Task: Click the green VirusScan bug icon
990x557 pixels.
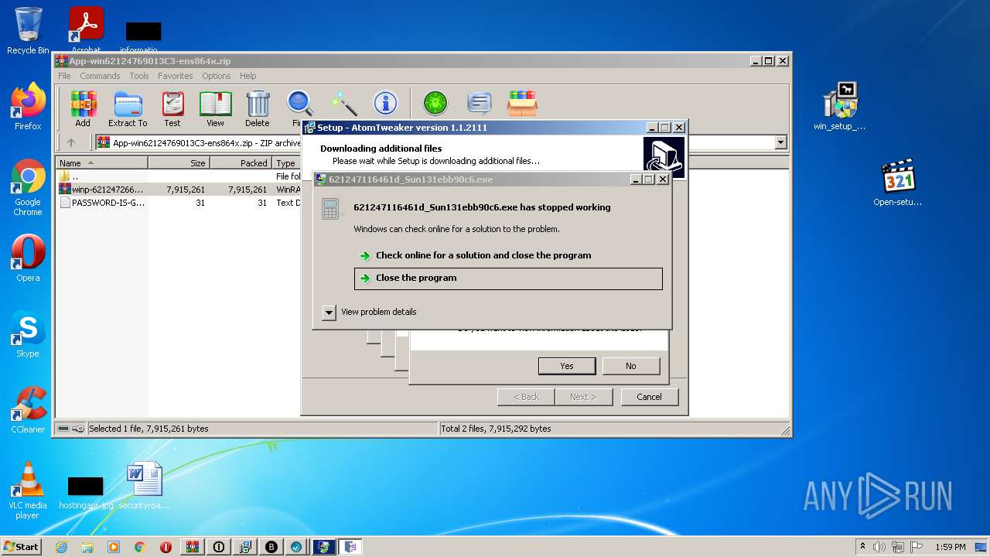Action: [435, 104]
